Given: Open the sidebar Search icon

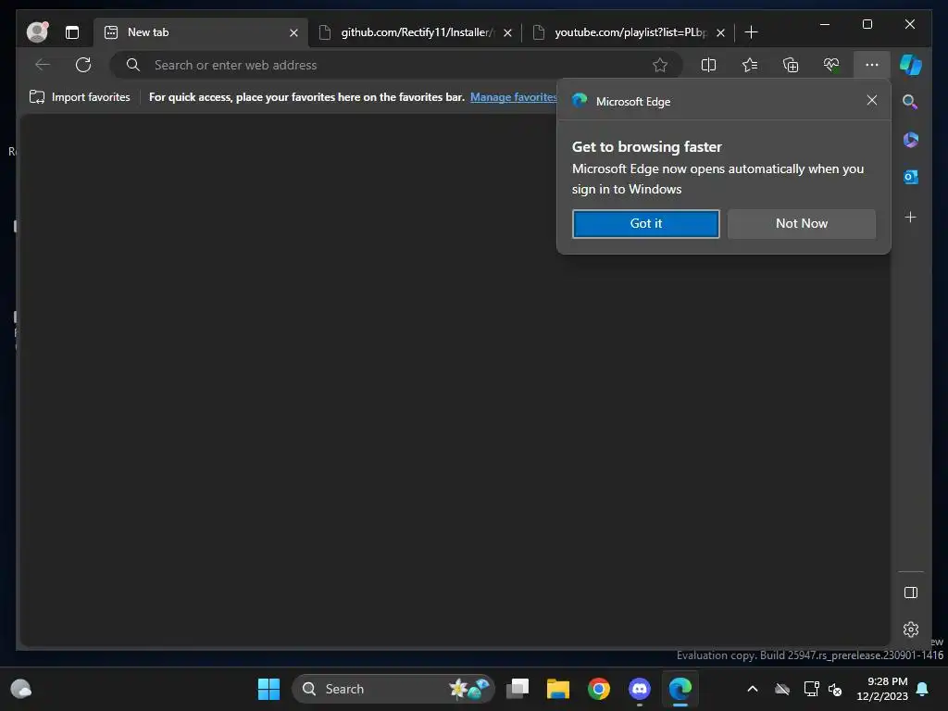Looking at the screenshot, I should click(911, 102).
